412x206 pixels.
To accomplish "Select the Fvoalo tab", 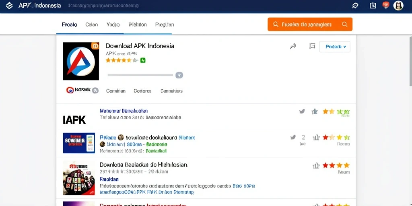I will [x=69, y=25].
